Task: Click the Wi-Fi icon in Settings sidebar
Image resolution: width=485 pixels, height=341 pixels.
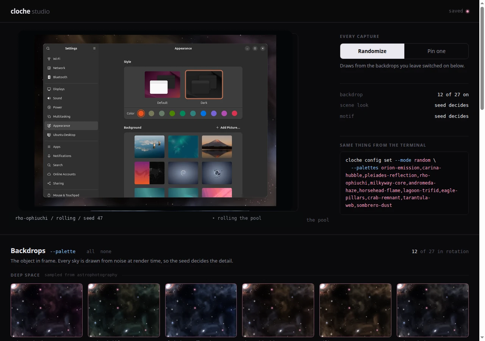Action: 49,59
